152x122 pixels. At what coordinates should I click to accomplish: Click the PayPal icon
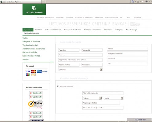(x=45, y=71)
